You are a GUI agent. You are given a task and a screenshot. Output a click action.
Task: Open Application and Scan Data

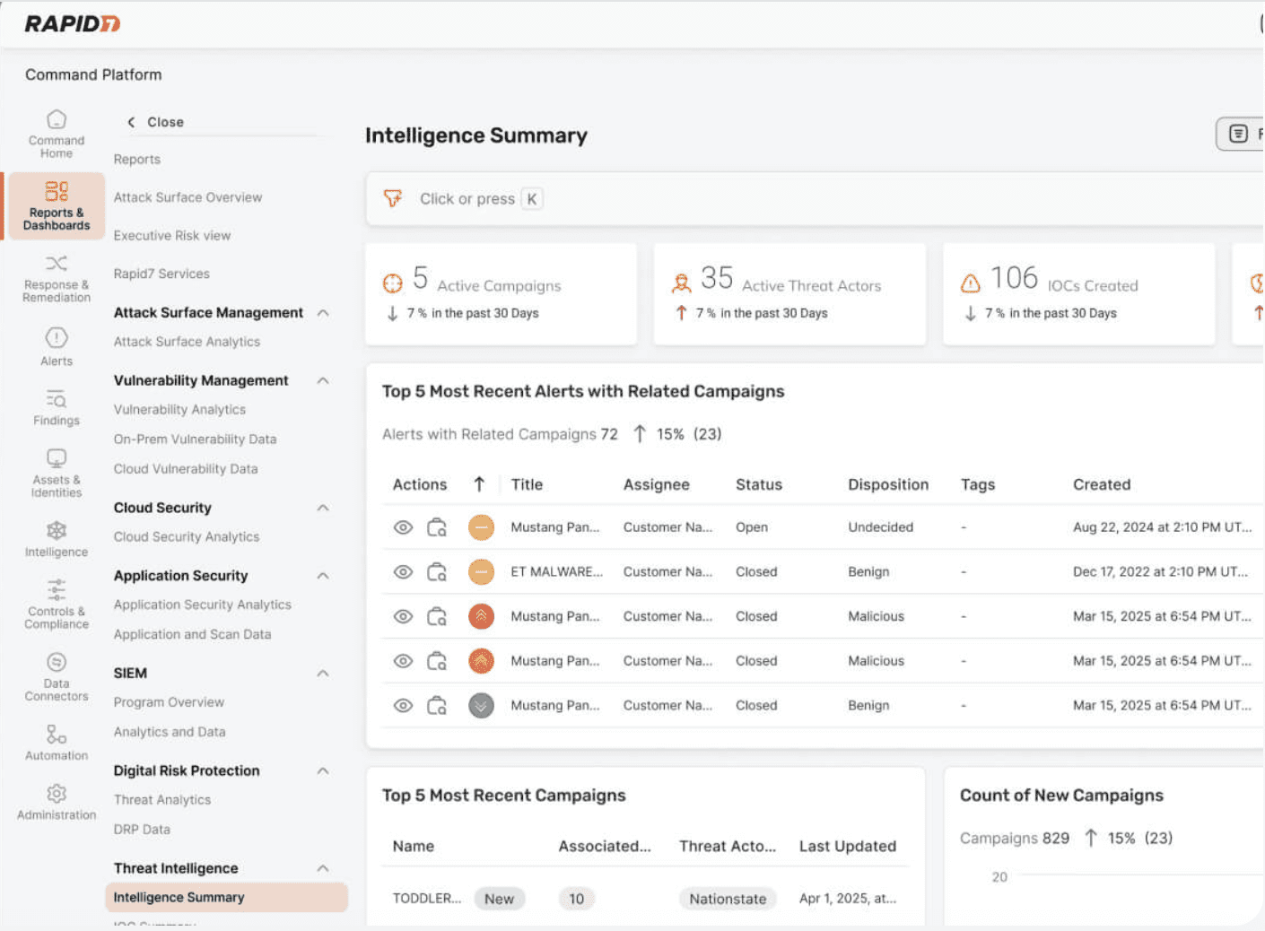[x=192, y=634]
